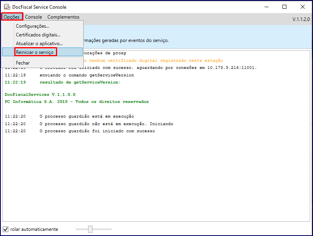Click line 'guardião foi iniciado com sucesso'
The height and width of the screenshot is (236, 313).
(97, 131)
